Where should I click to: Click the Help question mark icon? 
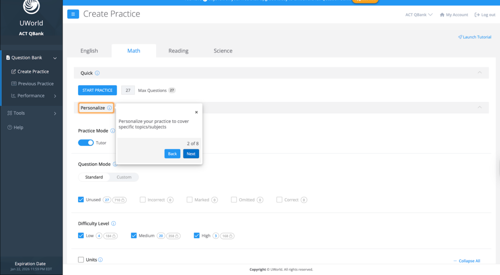tap(10, 127)
